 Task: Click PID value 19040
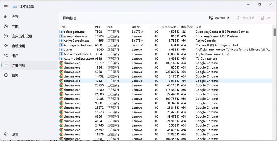click(100, 50)
